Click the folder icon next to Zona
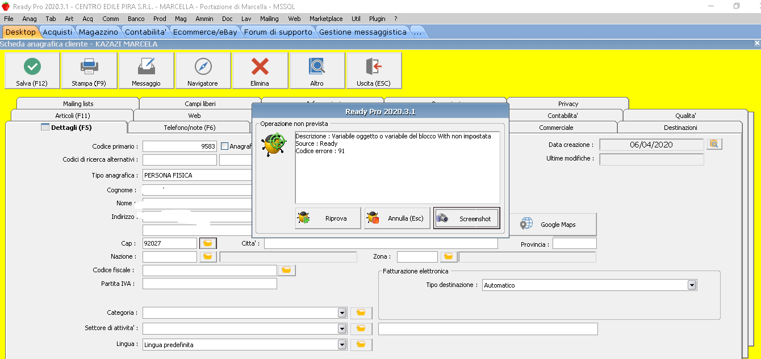Screen dimensions: 761x359 449,257
